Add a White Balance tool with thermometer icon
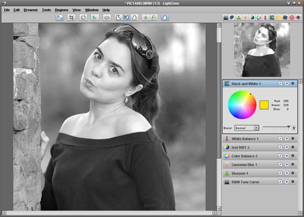The image size is (304, 217). 265,18
